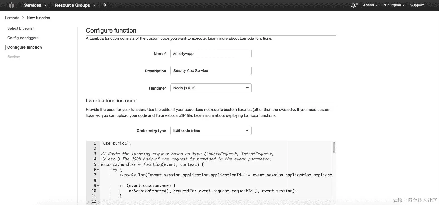Open the Services menu

[35, 5]
